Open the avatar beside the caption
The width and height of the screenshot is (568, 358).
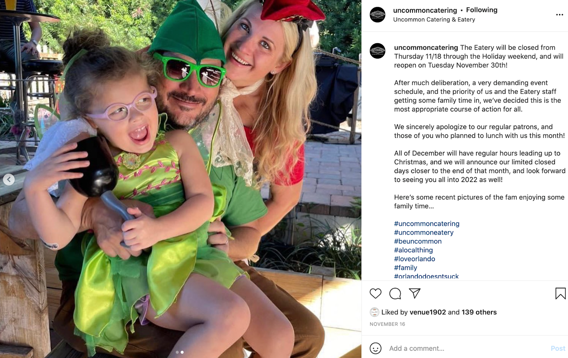point(377,51)
